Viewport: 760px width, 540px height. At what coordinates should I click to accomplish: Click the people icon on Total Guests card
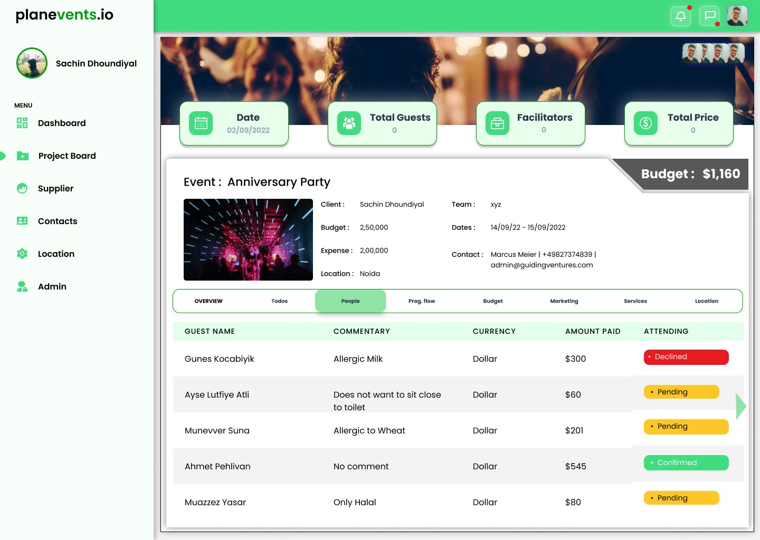click(x=349, y=123)
